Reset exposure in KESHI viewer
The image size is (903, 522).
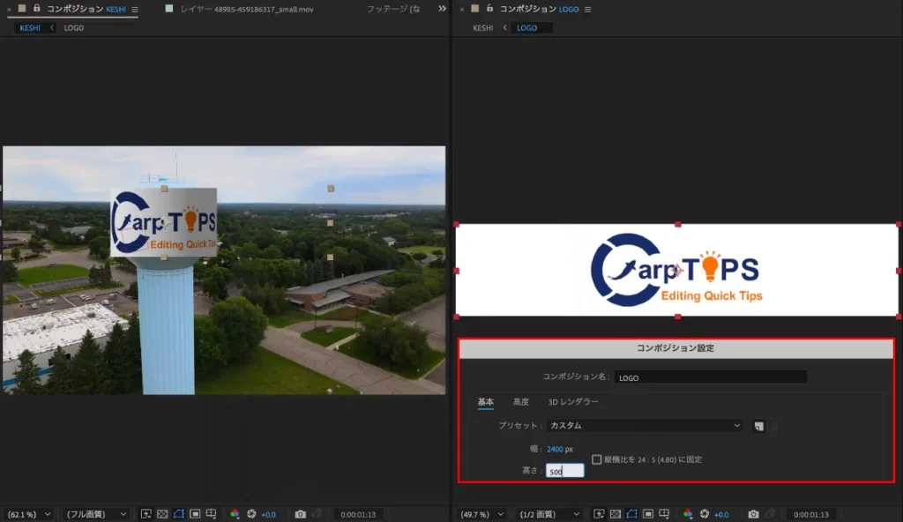pos(251,514)
